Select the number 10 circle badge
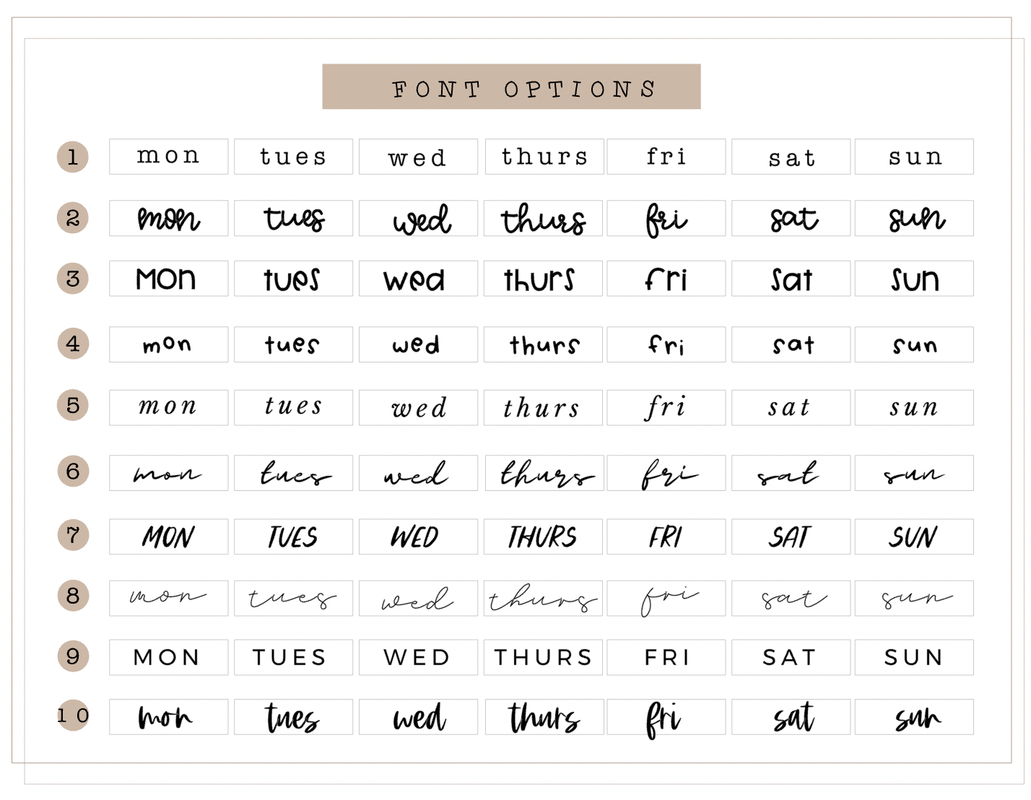This screenshot has height=800, width=1031. pyautogui.click(x=73, y=716)
